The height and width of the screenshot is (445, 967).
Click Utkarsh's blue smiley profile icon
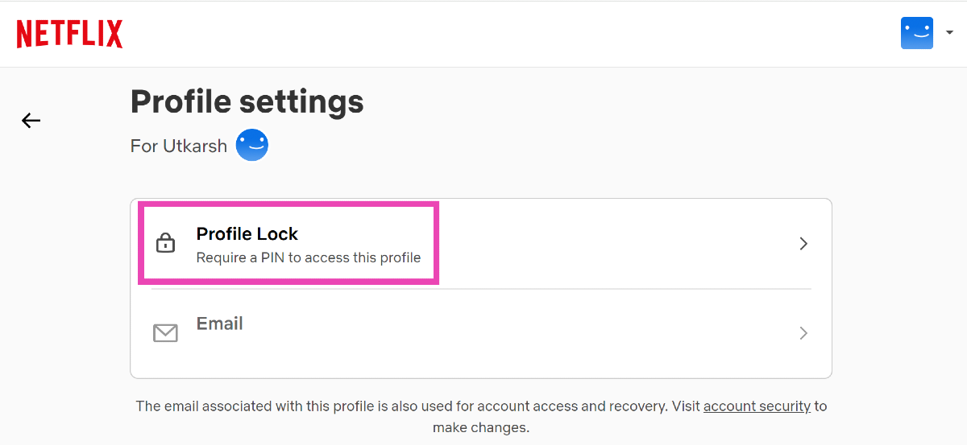(x=251, y=146)
